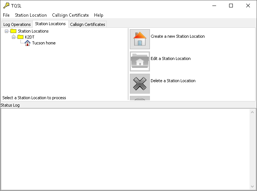The image size is (257, 191).
Task: Collapse the K2DT callsign node
Action: click(x=13, y=37)
